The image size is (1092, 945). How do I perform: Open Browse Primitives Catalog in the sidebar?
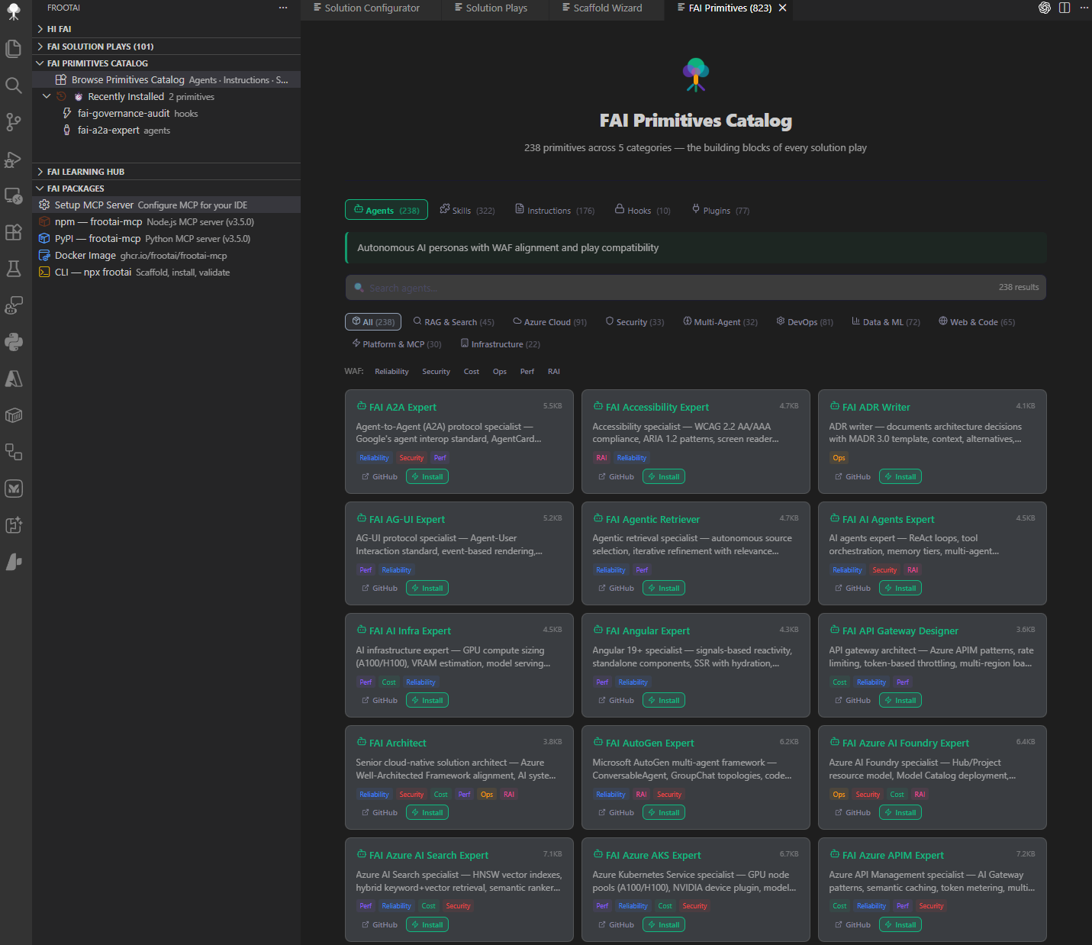tap(166, 80)
